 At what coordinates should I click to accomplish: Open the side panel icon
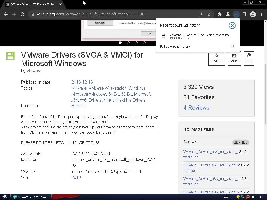[x=245, y=15]
